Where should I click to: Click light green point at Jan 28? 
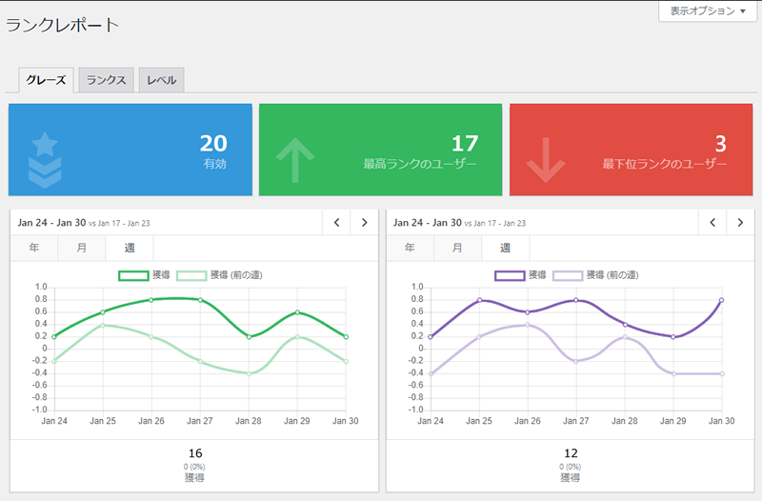click(x=249, y=373)
